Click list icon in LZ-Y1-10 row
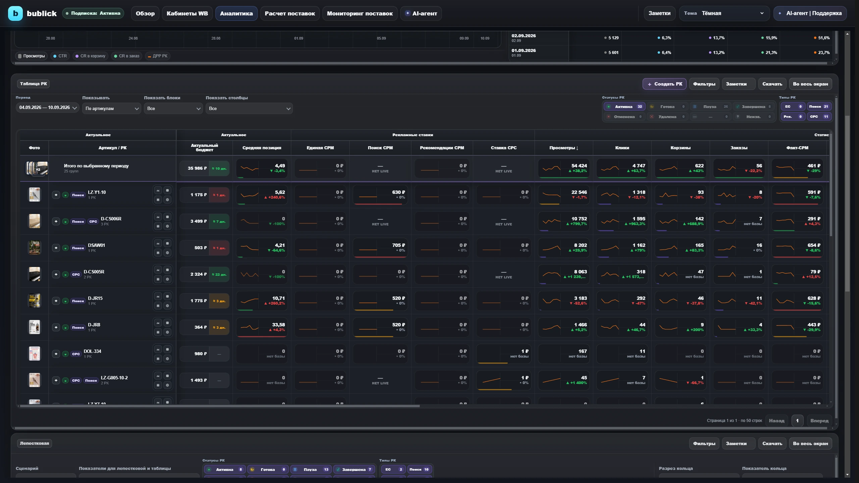The height and width of the screenshot is (483, 859). (x=167, y=191)
